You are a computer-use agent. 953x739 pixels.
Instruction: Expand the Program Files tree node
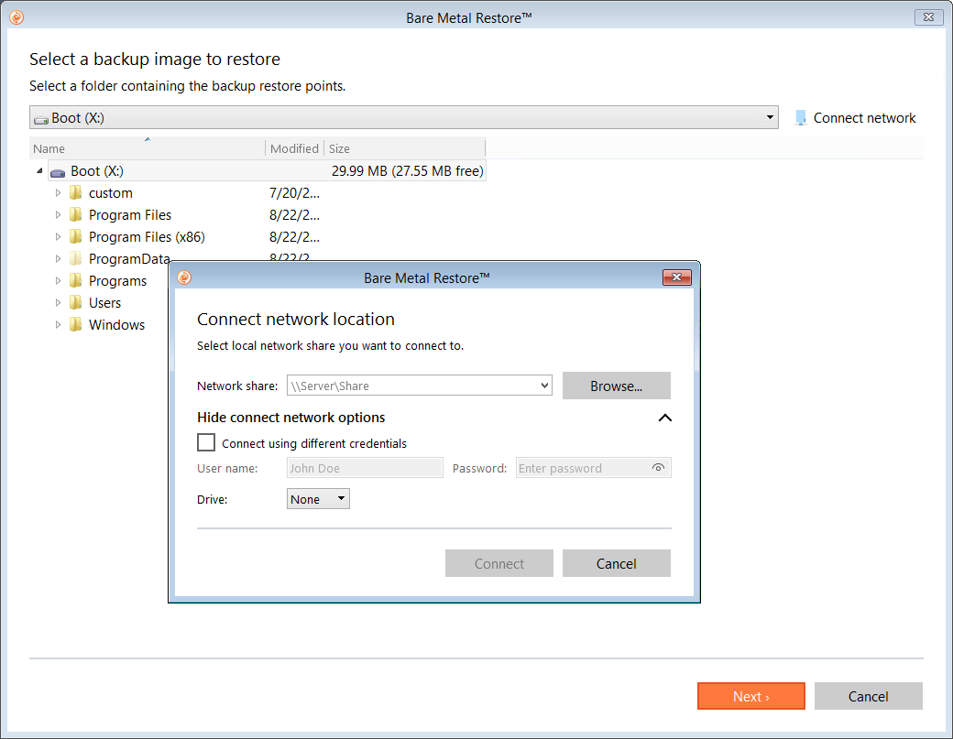point(59,215)
